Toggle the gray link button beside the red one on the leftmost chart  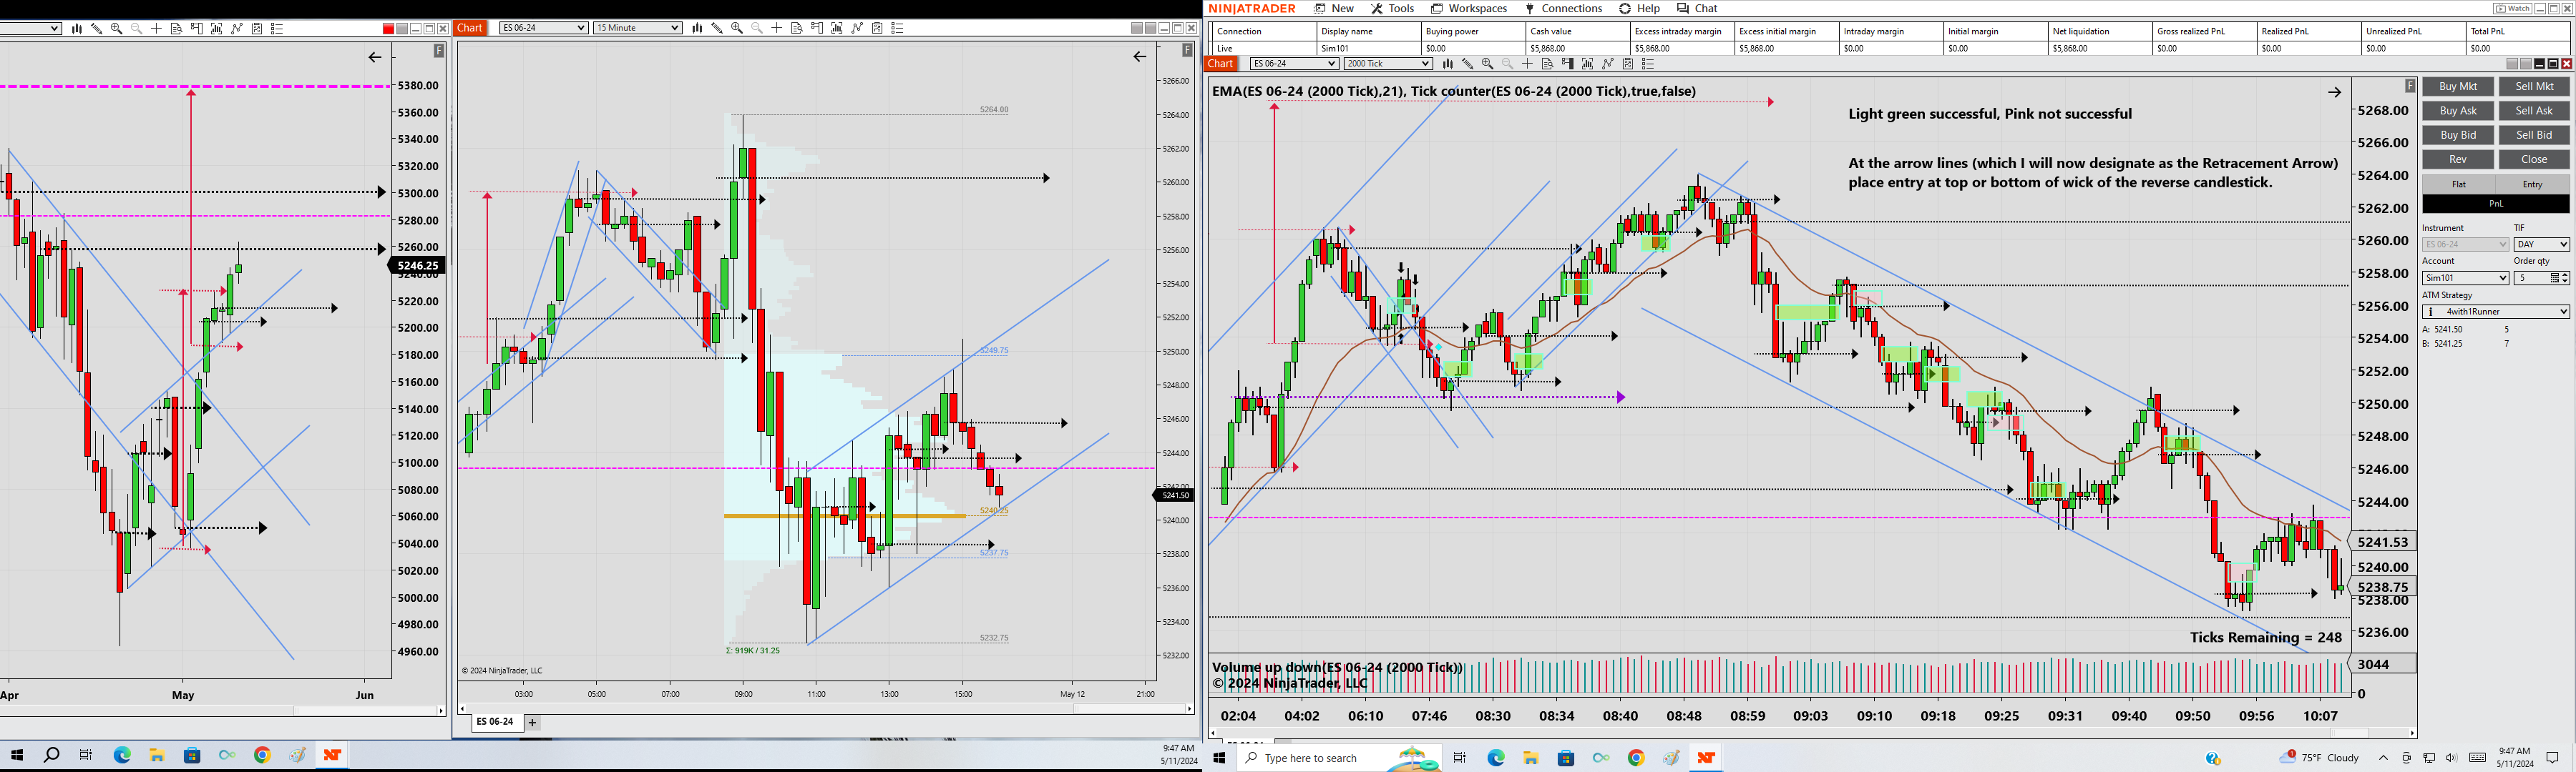(x=402, y=29)
